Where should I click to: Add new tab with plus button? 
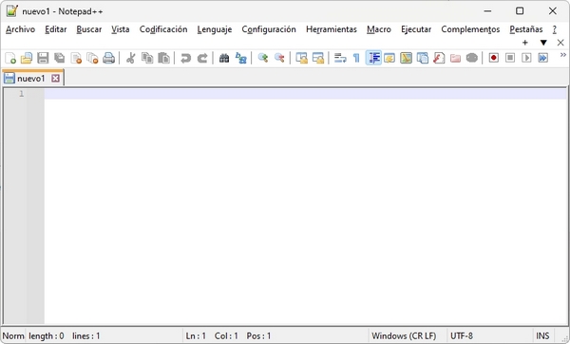(525, 43)
